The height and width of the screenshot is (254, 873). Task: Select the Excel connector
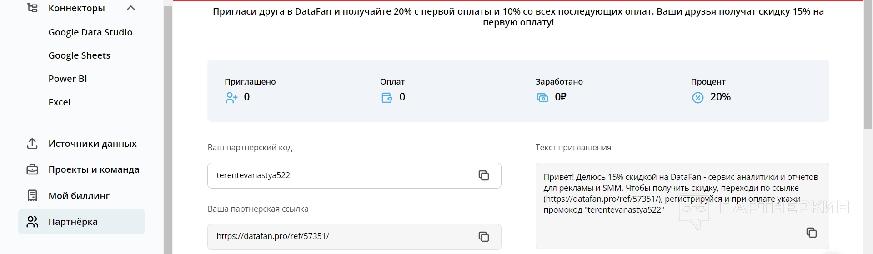59,102
